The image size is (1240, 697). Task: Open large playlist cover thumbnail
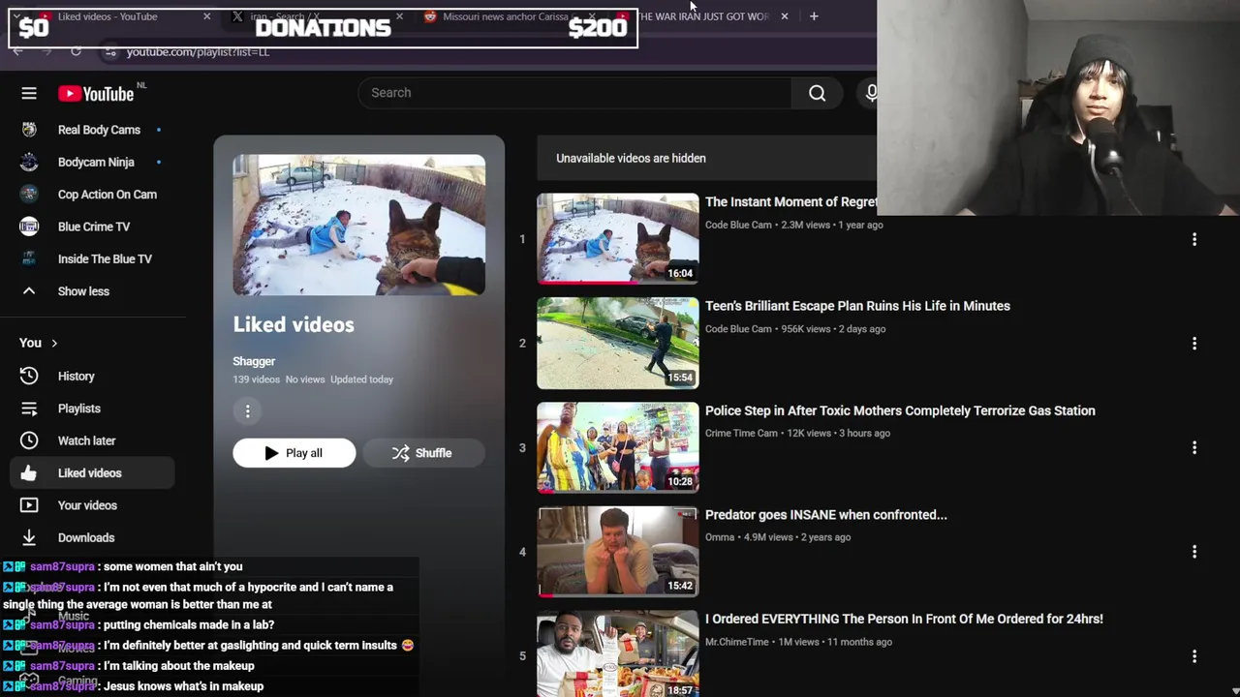coord(358,225)
